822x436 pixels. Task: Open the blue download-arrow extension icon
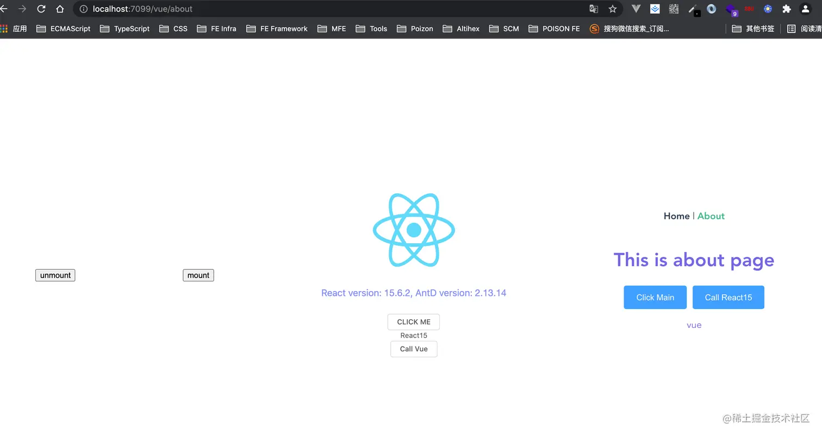pyautogui.click(x=655, y=9)
